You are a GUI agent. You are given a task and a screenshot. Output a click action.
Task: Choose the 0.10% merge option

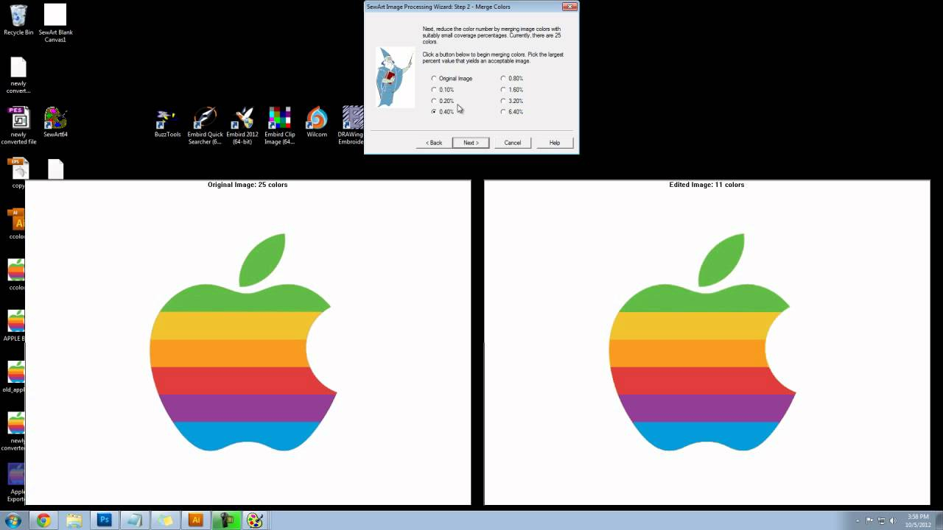(x=434, y=90)
